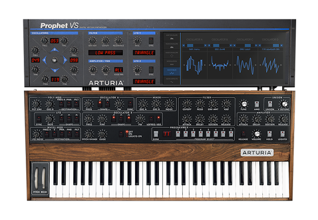
Task: Select Program 1 button
Action: click(x=178, y=134)
